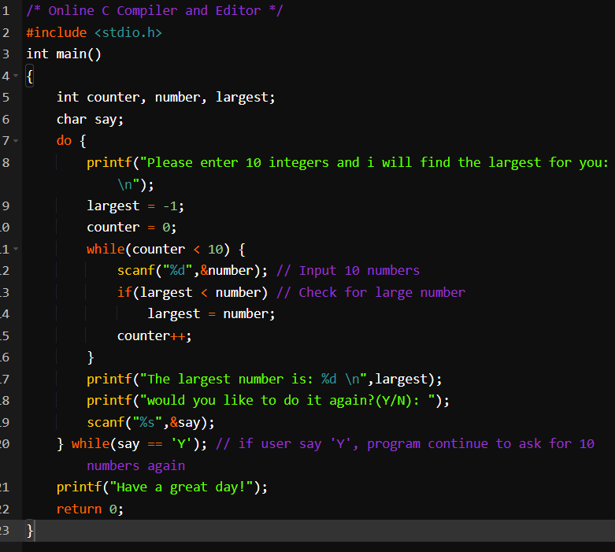Screen dimensions: 615x552
Task: Click the comment 'Online C Compiler and Editor'
Action: click(154, 10)
